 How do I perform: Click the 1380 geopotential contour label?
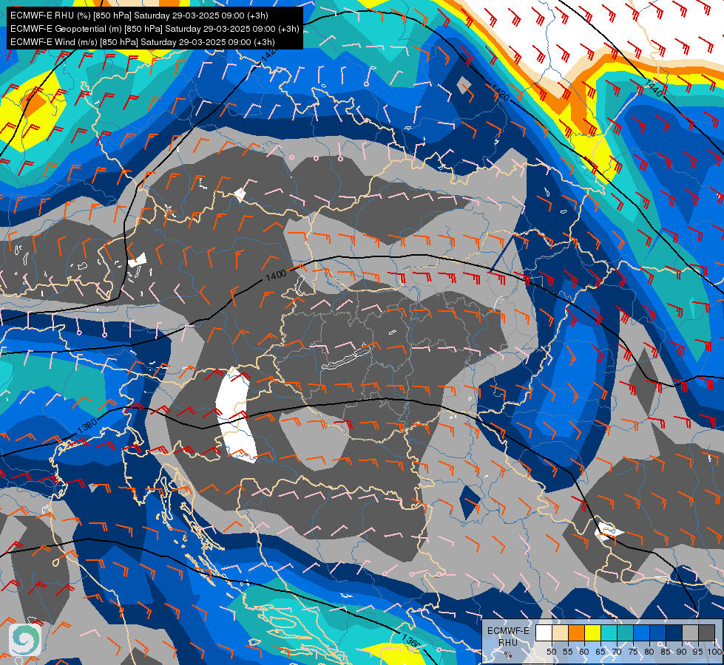tap(87, 426)
